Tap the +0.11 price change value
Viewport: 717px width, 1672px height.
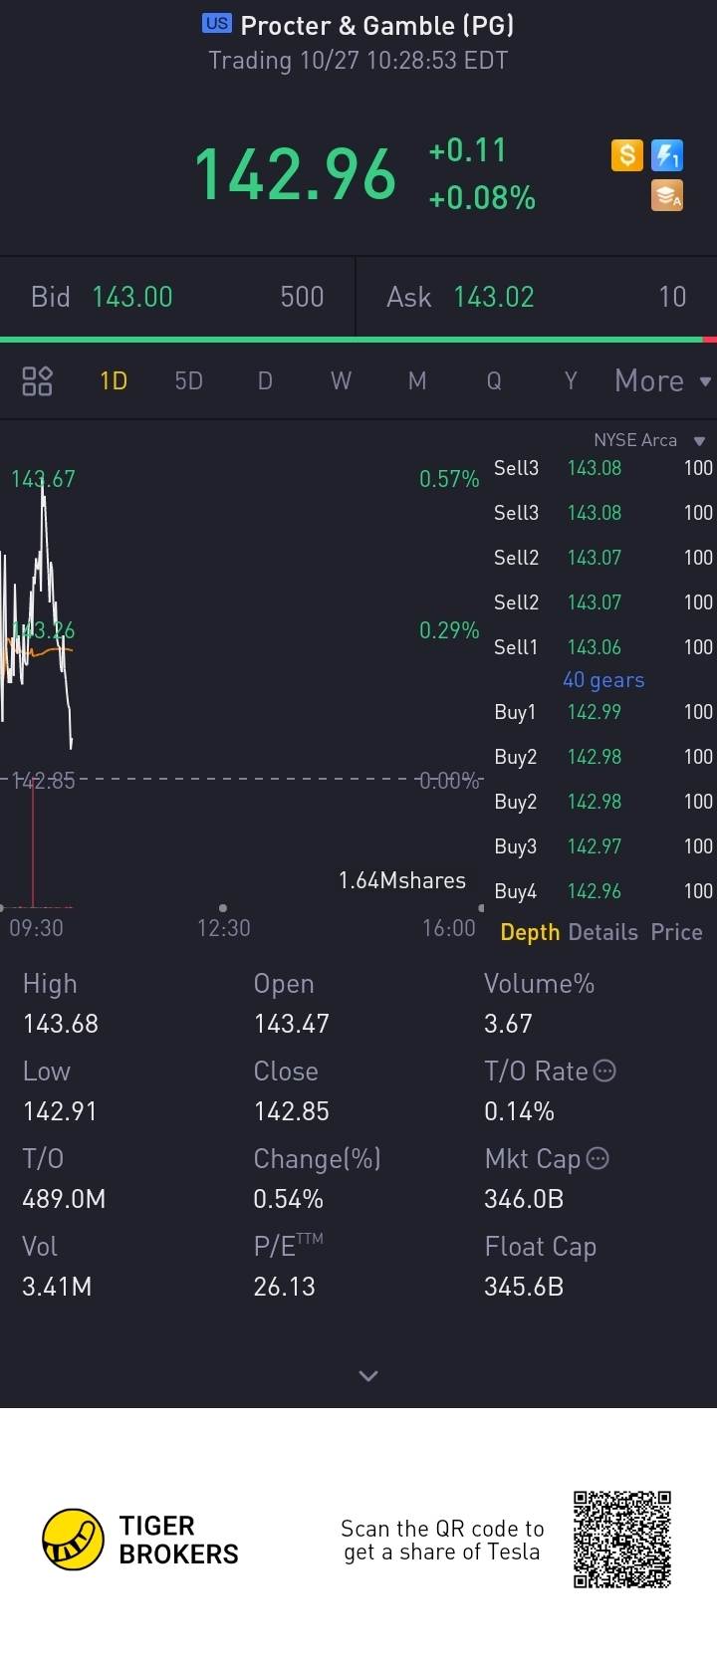point(467,150)
